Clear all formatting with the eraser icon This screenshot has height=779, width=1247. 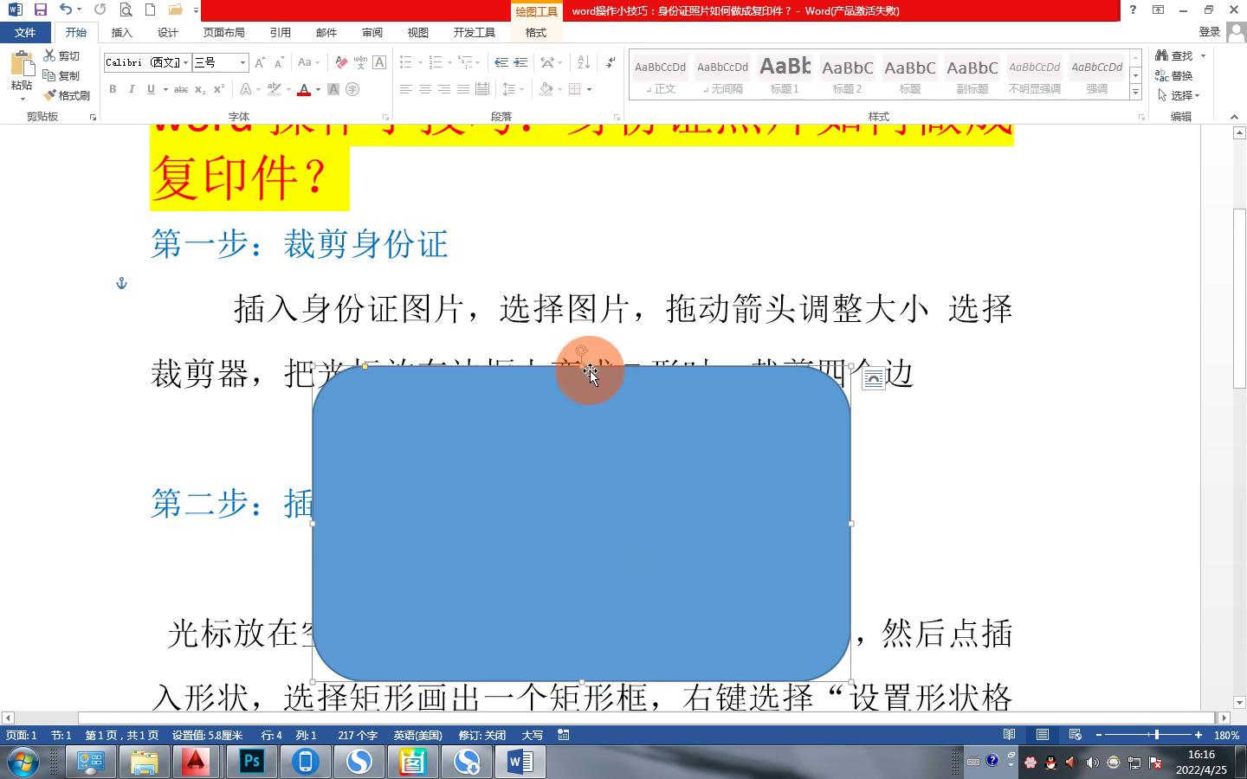coord(341,62)
